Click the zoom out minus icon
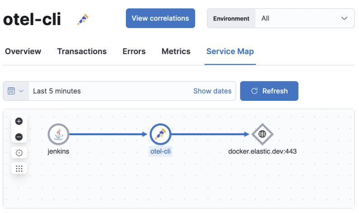359x213 pixels. tap(19, 136)
